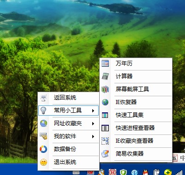Open 屏幕截屏工具 screenshot tool
Image resolution: width=185 pixels, height=175 pixels.
(x=136, y=89)
